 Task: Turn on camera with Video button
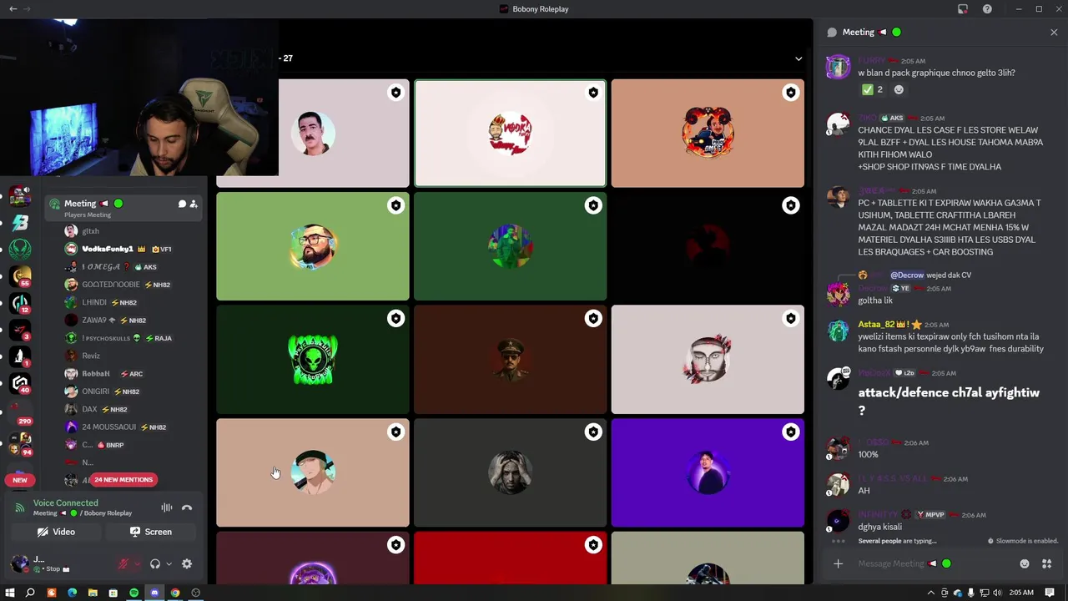click(x=57, y=532)
